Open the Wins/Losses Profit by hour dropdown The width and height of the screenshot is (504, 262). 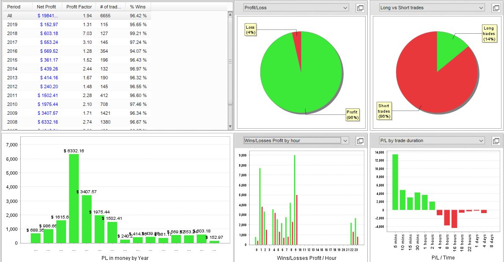pyautogui.click(x=296, y=140)
